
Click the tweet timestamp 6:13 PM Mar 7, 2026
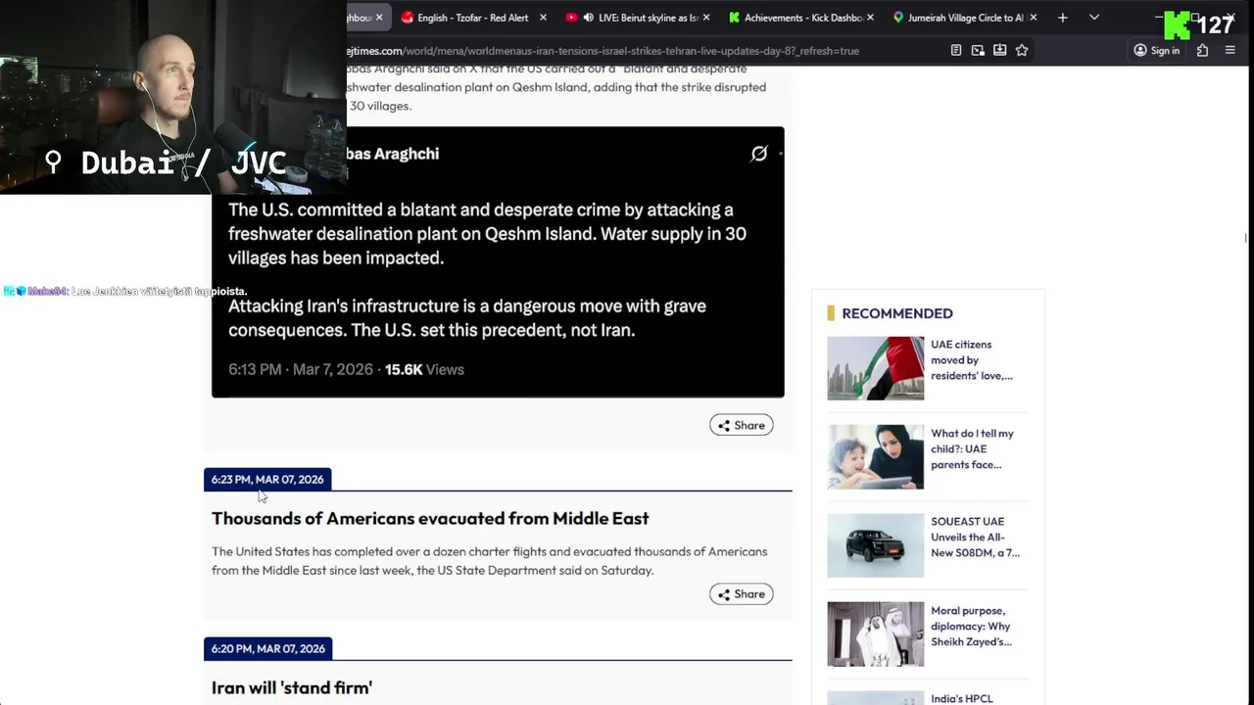301,369
